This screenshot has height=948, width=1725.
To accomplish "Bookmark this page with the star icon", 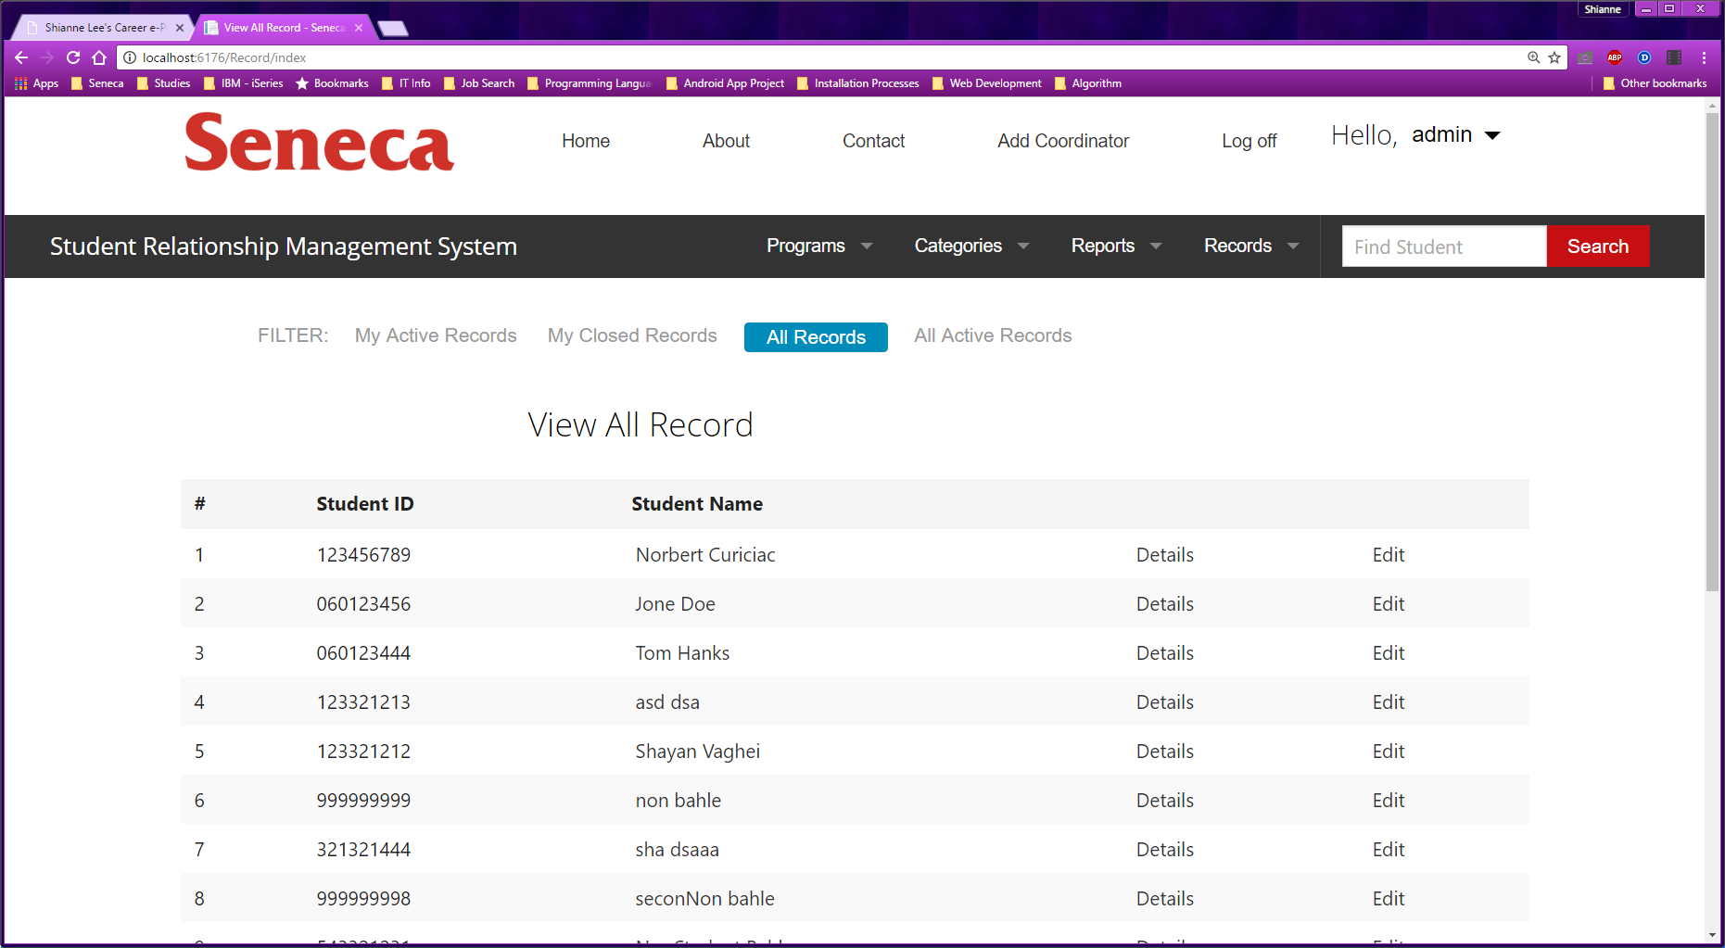I will point(1554,57).
